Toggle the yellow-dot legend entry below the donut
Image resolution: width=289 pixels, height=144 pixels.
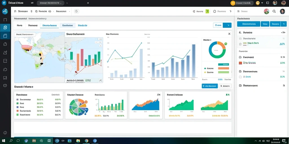click(209, 72)
